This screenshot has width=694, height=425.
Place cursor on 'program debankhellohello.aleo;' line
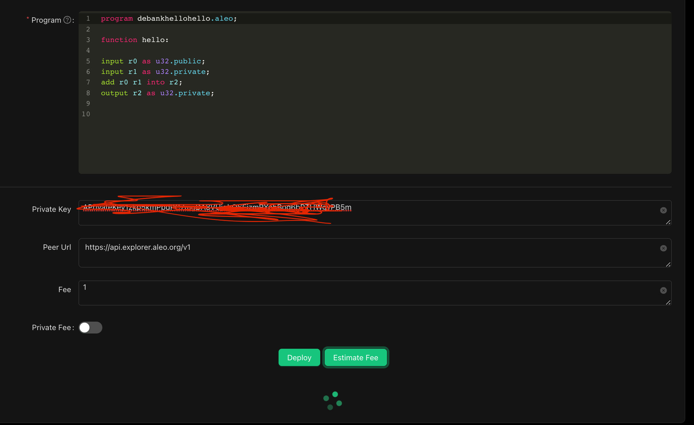tap(169, 19)
